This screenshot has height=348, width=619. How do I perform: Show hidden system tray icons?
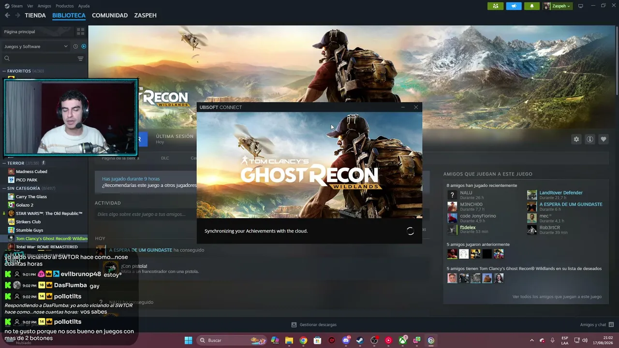coord(532,340)
